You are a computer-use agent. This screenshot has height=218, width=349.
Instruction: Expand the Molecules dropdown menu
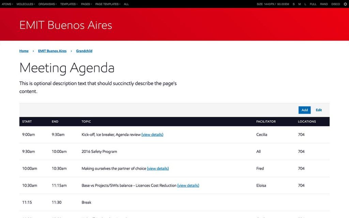click(26, 4)
